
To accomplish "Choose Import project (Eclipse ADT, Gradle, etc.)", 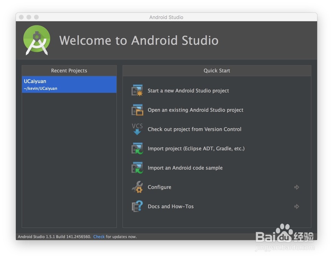I will point(196,148).
